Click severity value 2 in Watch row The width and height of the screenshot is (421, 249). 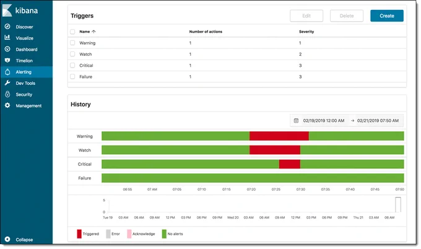point(300,55)
